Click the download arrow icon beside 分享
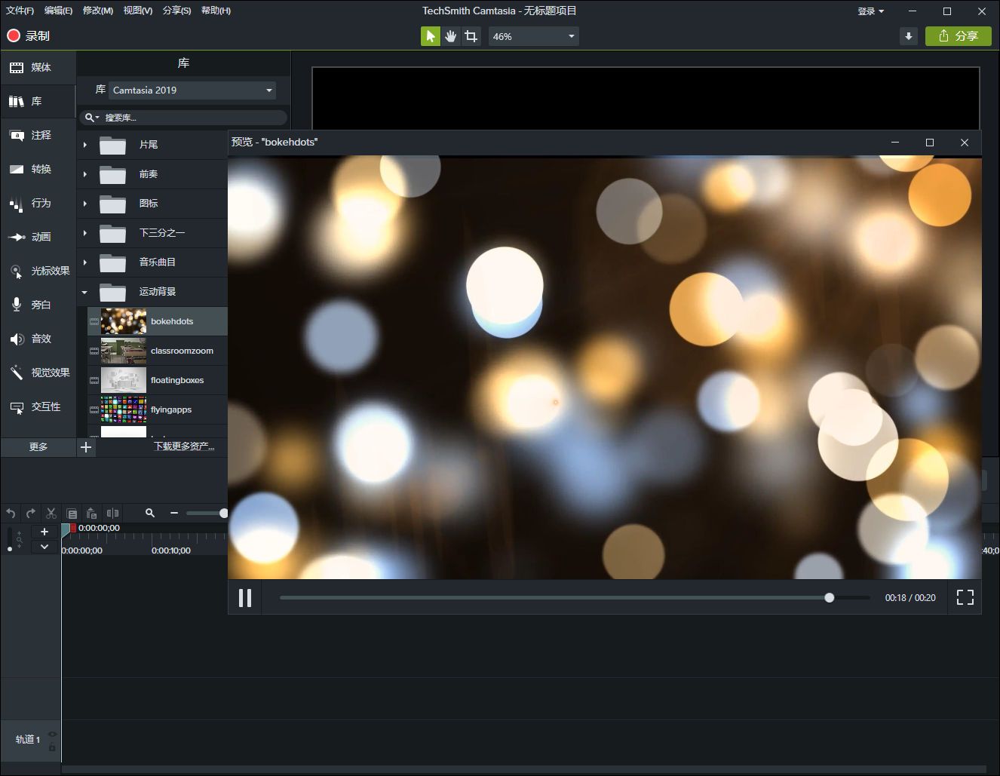 coord(909,36)
